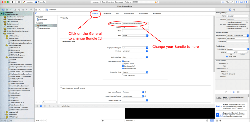
Task: Hide the debug area with the arrow icon
Action: coord(37,106)
